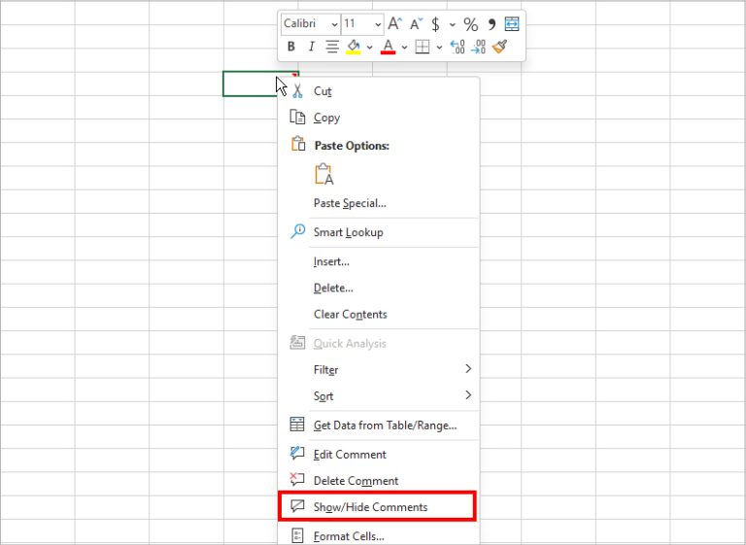Select Delete Comment menu entry

[356, 481]
